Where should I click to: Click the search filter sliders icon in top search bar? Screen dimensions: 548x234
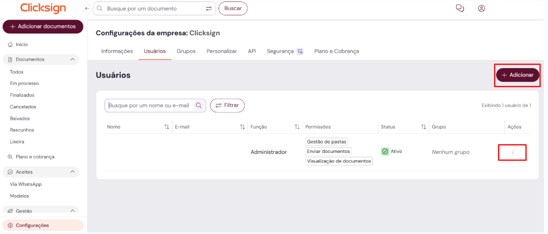209,9
